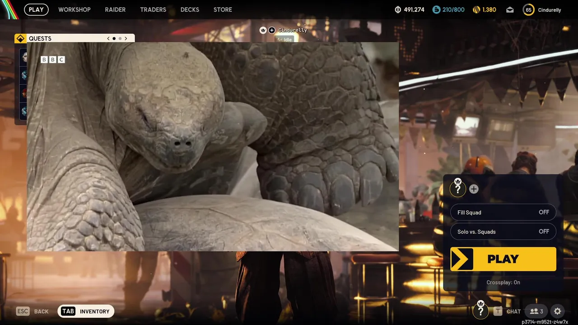Image resolution: width=578 pixels, height=325 pixels.
Task: Switch to the RAIDER tab
Action: pyautogui.click(x=115, y=9)
